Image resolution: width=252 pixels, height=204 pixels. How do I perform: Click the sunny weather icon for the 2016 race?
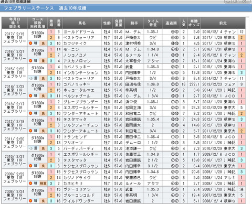30,61
